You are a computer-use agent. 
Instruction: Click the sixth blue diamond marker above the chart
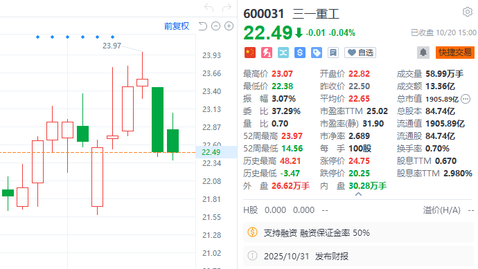pyautogui.click(x=112, y=37)
